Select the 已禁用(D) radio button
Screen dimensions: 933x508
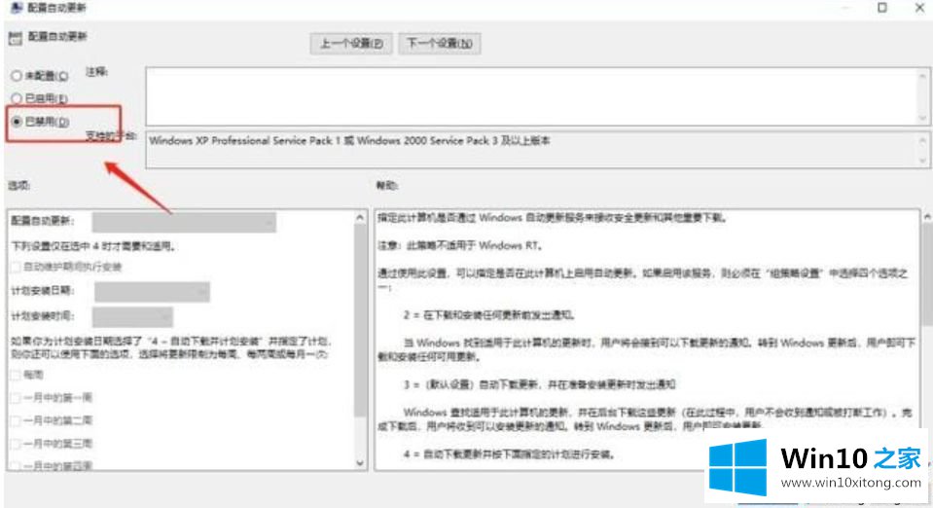[17, 122]
